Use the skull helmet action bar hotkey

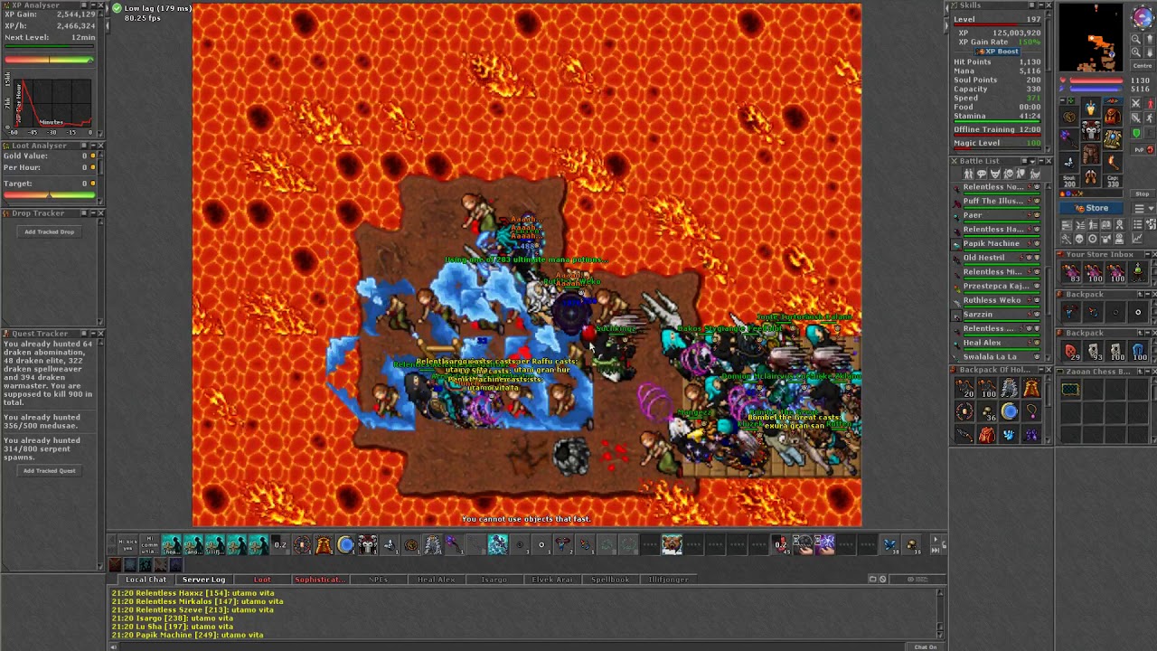pyautogui.click(x=367, y=544)
